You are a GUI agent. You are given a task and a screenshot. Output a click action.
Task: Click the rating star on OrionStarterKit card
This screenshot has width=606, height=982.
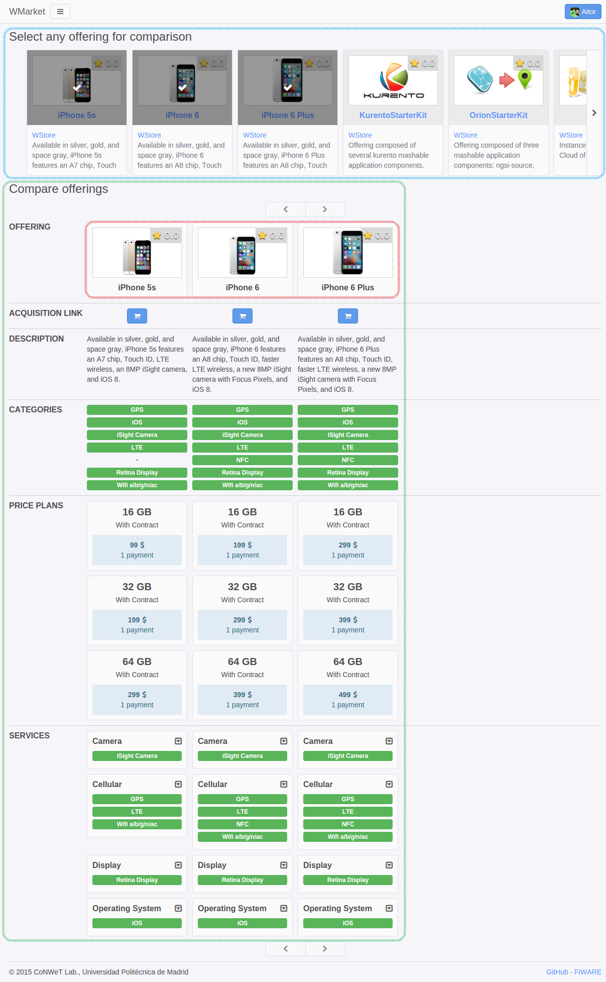click(x=520, y=63)
